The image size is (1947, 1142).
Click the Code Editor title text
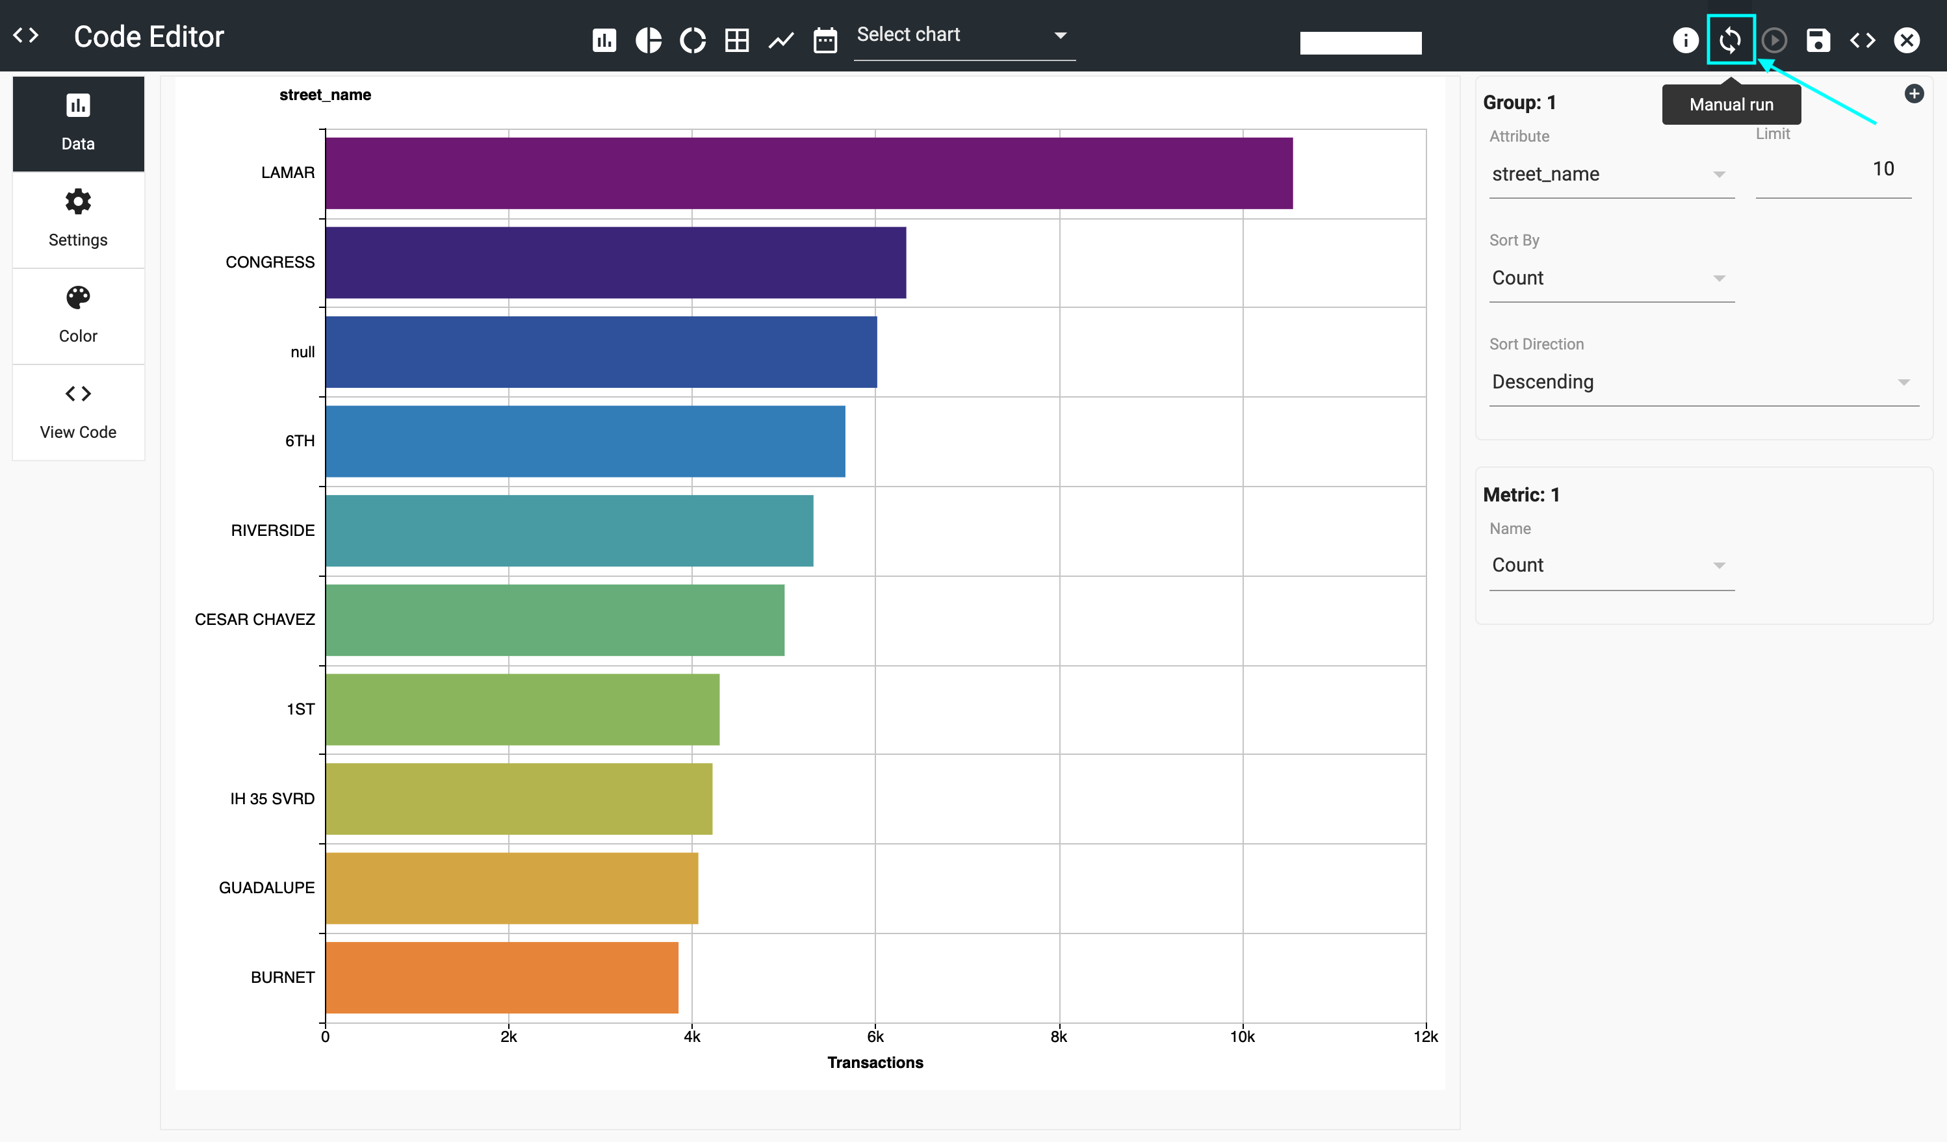[149, 36]
